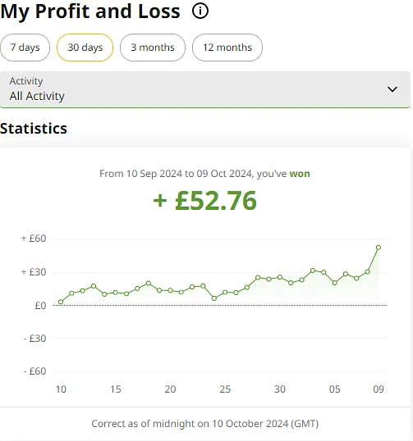Click the + £60 axis label
413x441 pixels.
[x=34, y=239]
